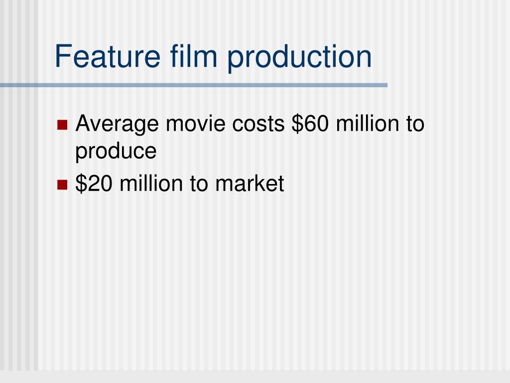Click the "Feature film production" slide title

(213, 56)
